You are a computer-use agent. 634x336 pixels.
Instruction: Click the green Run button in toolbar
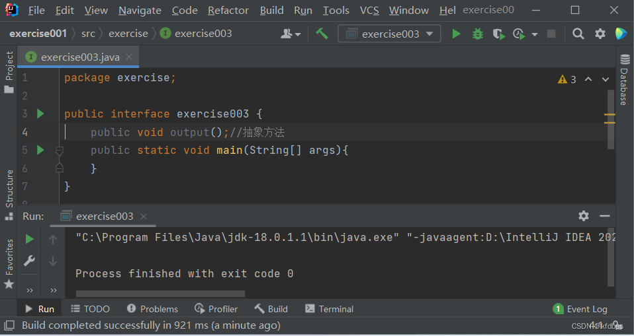coord(456,34)
